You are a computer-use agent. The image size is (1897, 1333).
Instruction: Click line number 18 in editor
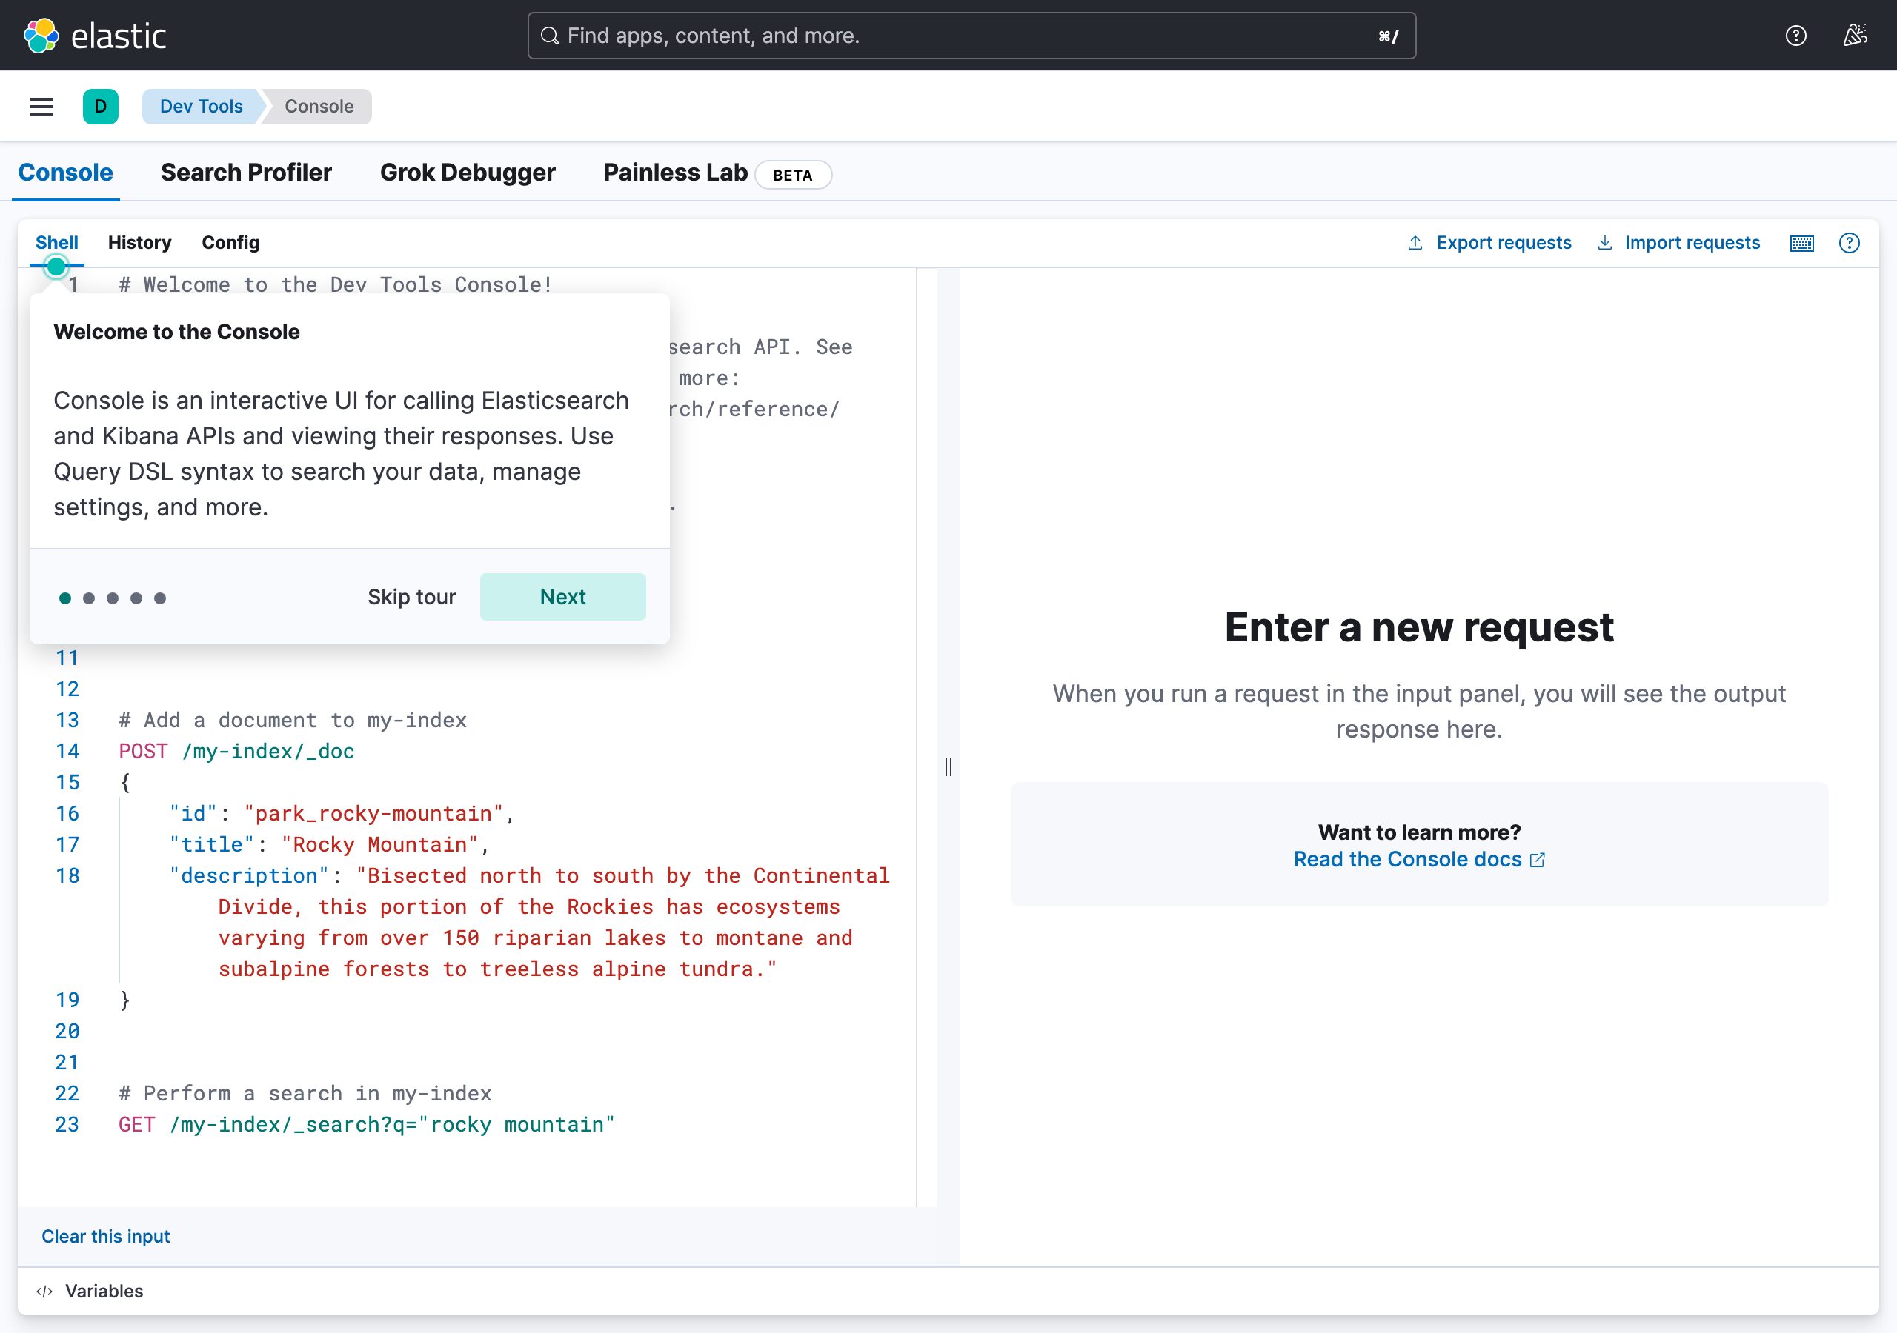67,875
